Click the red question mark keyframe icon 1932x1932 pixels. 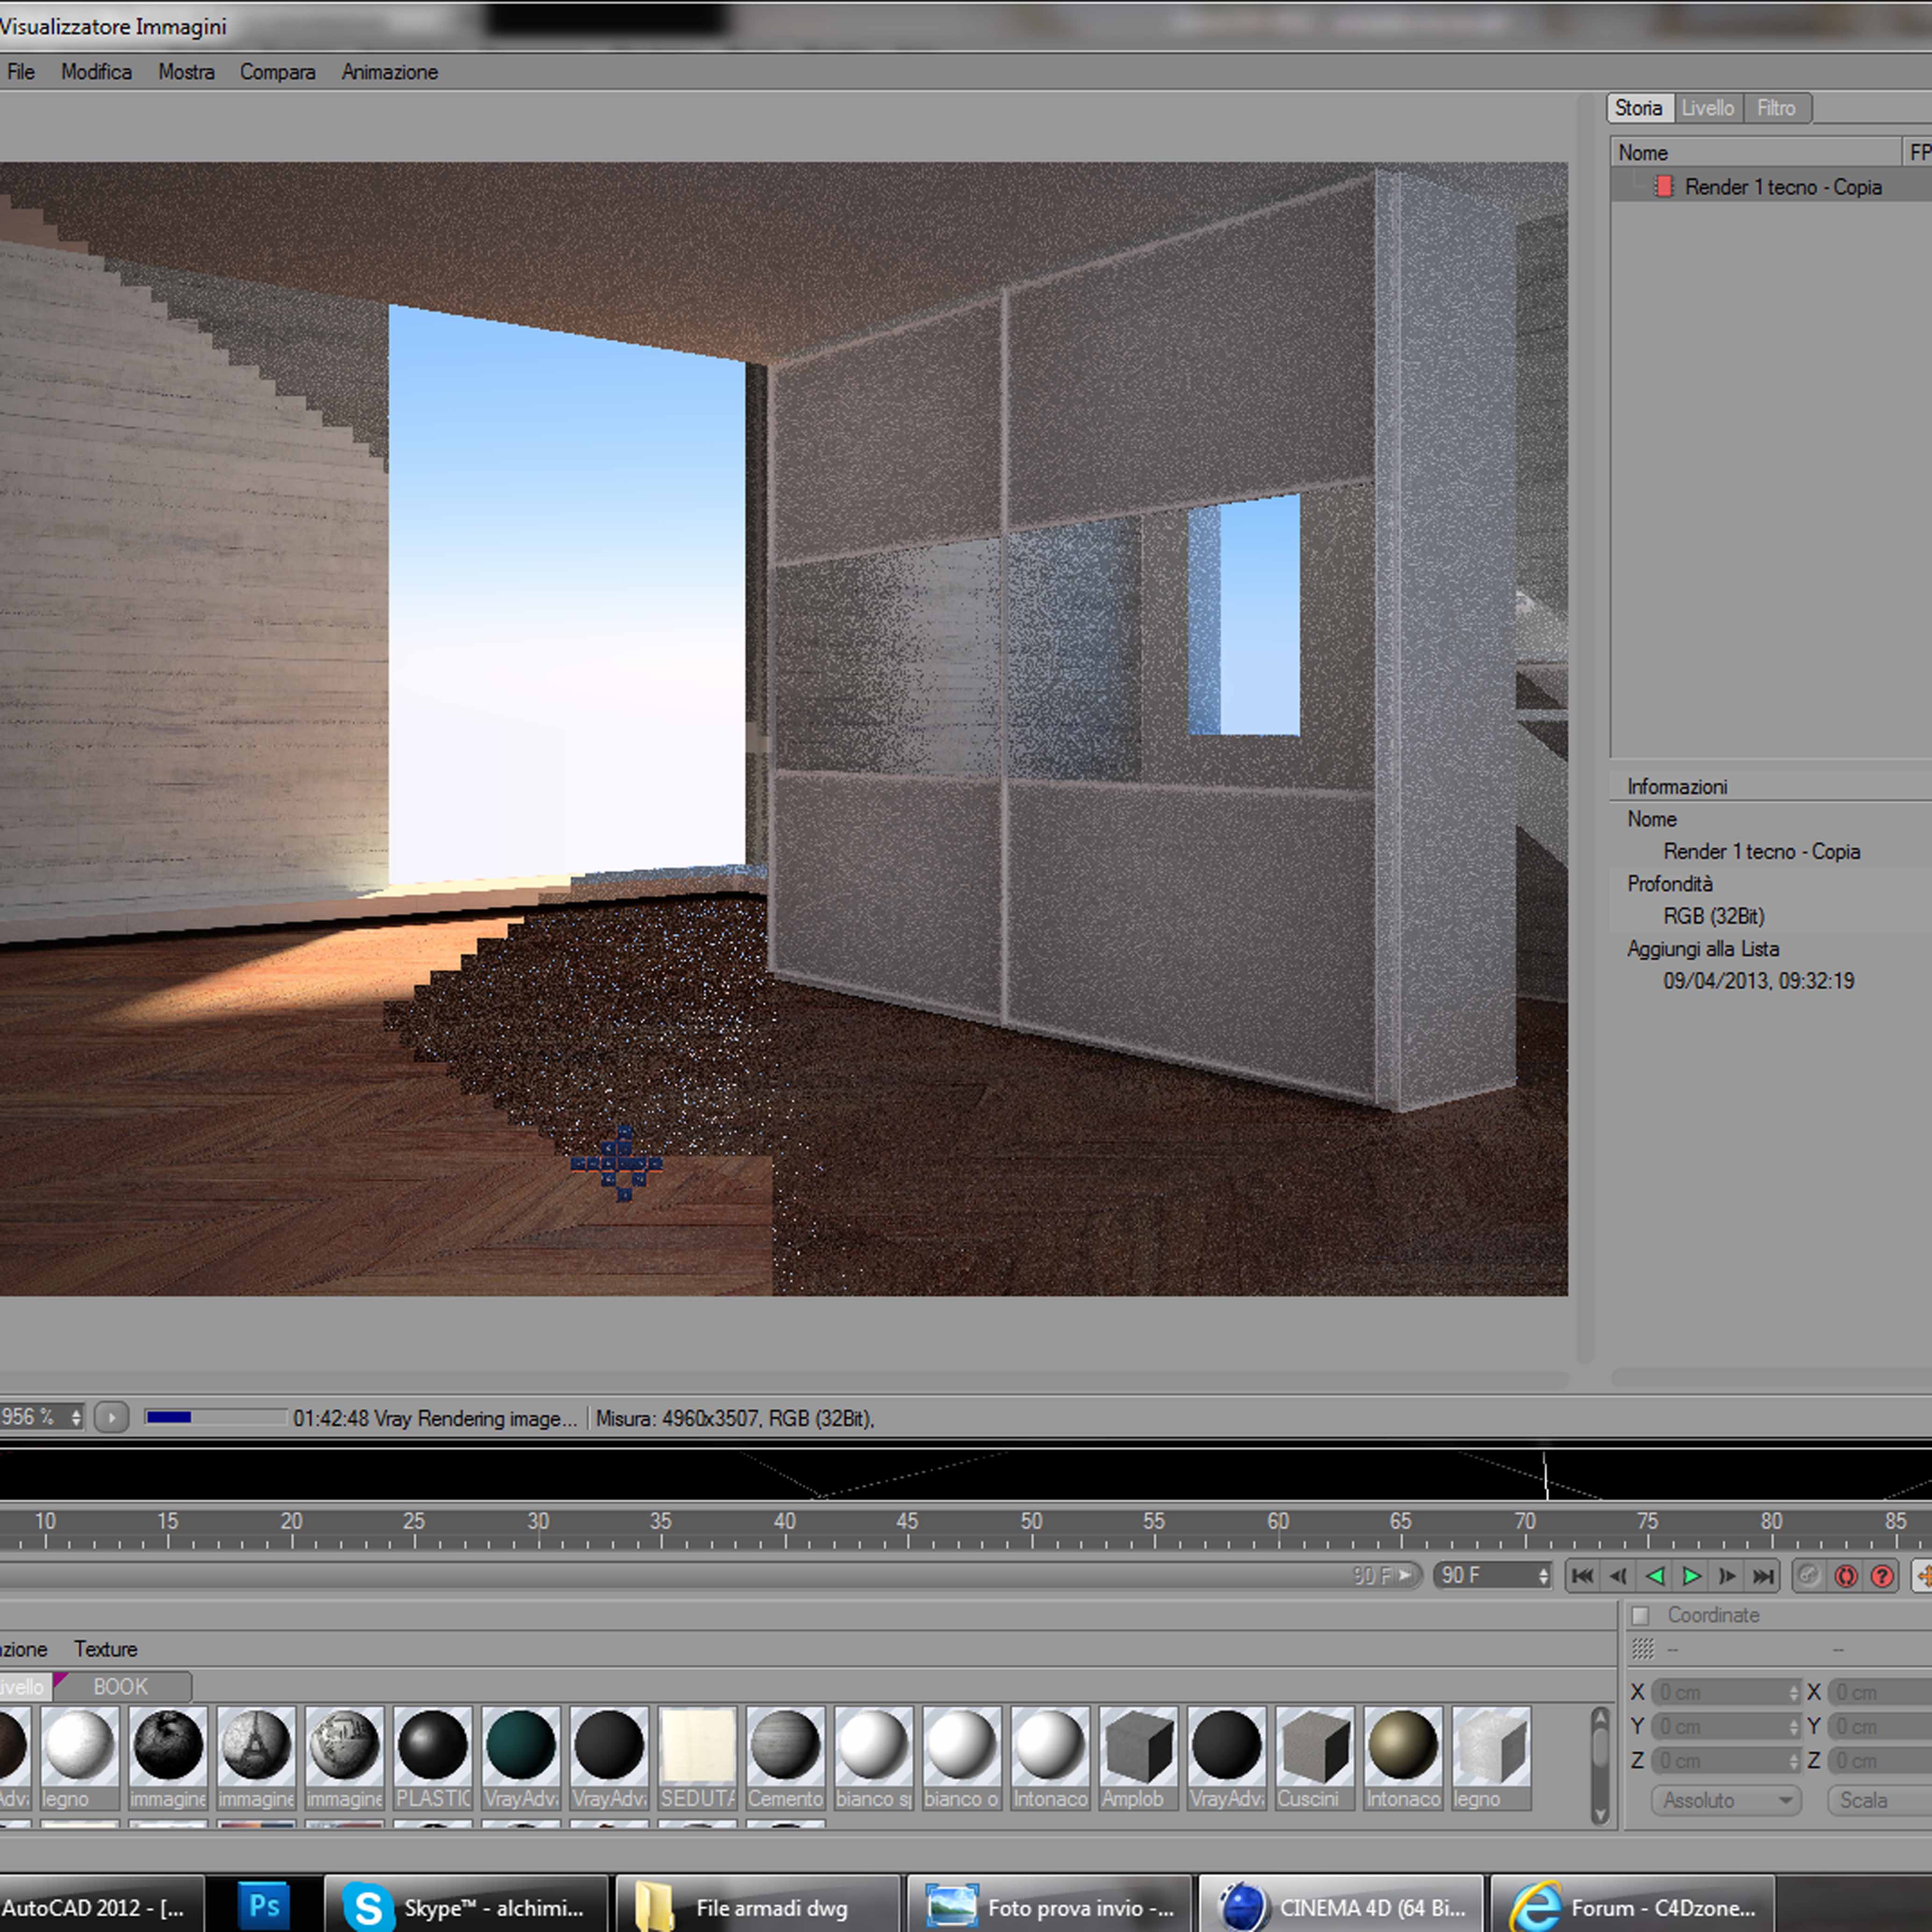click(1882, 1576)
